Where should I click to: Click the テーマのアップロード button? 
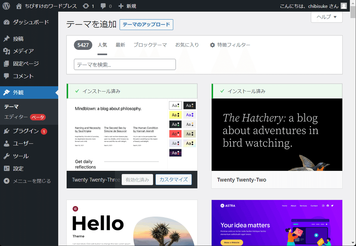[x=146, y=25]
